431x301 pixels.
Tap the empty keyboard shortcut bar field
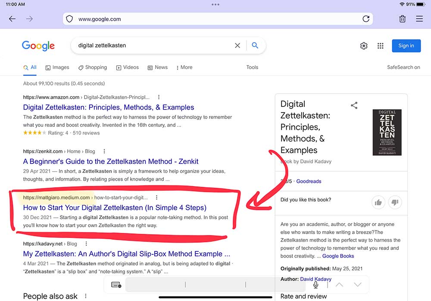pos(215,285)
